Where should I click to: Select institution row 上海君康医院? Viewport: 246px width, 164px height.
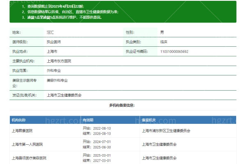coord(22,131)
